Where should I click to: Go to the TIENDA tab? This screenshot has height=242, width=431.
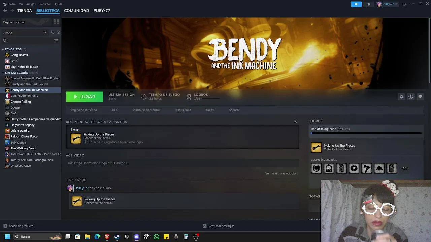tap(25, 11)
